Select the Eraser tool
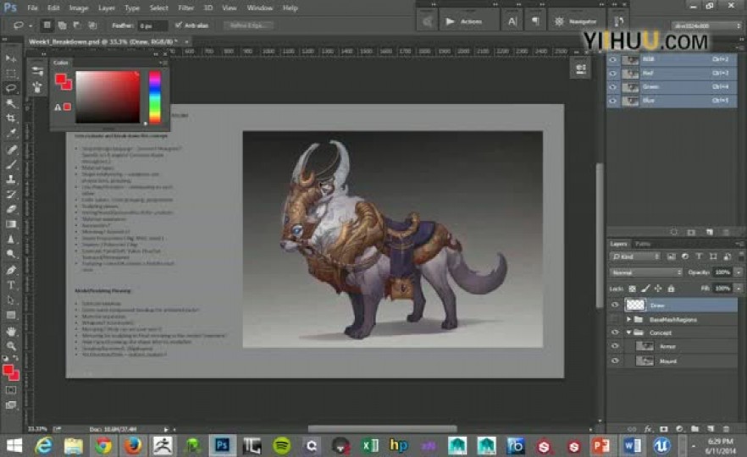Image resolution: width=747 pixels, height=457 pixels. [10, 209]
